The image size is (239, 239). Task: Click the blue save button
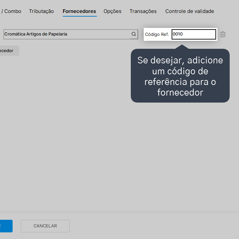tap(6, 226)
